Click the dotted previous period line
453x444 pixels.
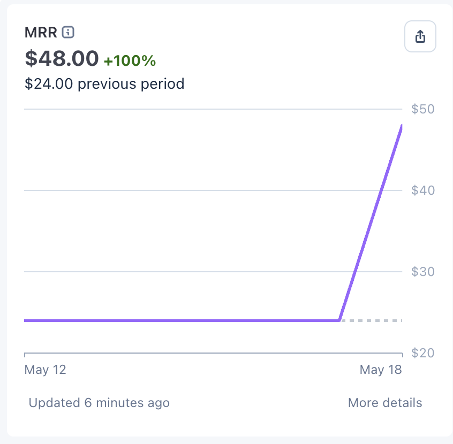[x=372, y=320]
